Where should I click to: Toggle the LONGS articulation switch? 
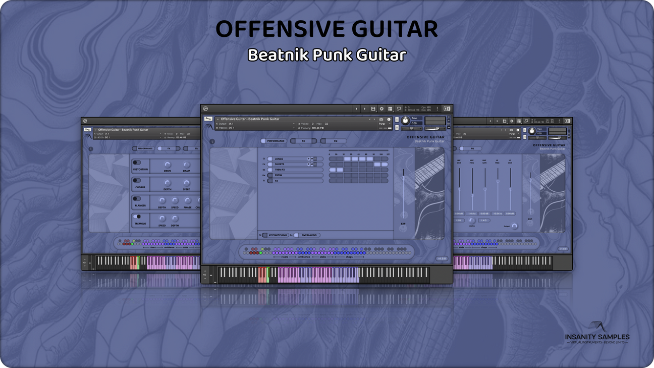269,159
